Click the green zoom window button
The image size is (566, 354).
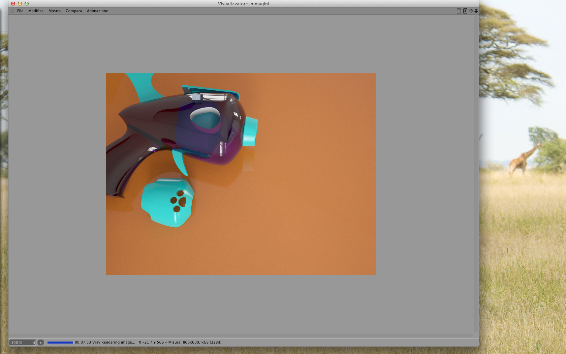[27, 4]
